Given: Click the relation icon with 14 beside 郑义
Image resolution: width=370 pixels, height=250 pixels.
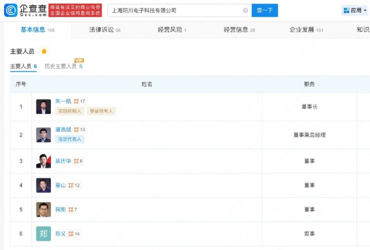Looking at the screenshot, I should tap(74, 234).
